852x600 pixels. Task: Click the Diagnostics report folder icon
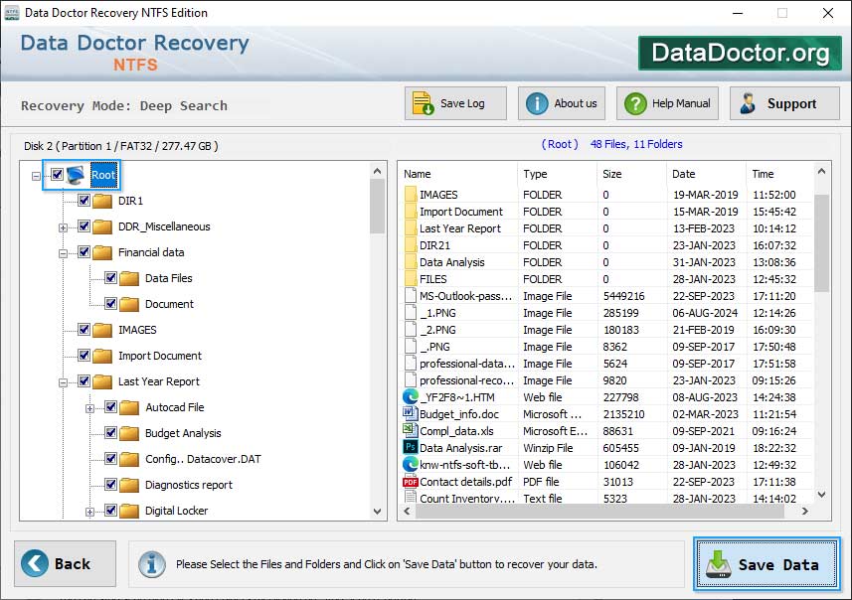tap(129, 485)
